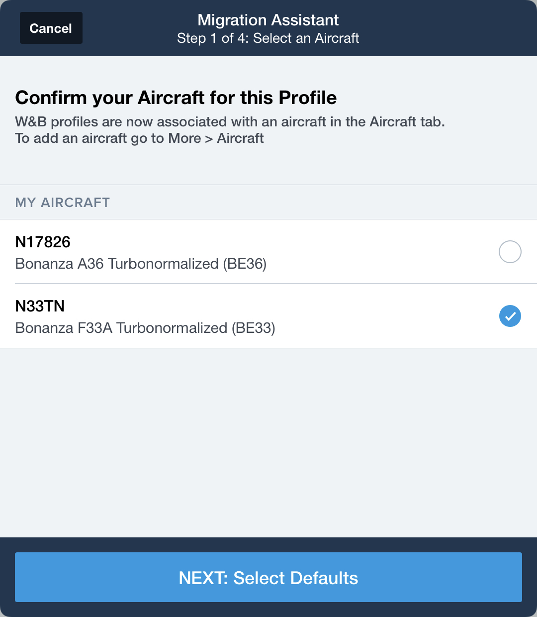
Task: Click the Cancel button
Action: tap(51, 28)
